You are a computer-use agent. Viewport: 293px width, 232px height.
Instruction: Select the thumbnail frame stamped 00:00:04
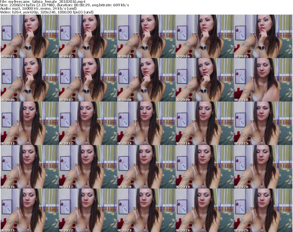click(205, 36)
